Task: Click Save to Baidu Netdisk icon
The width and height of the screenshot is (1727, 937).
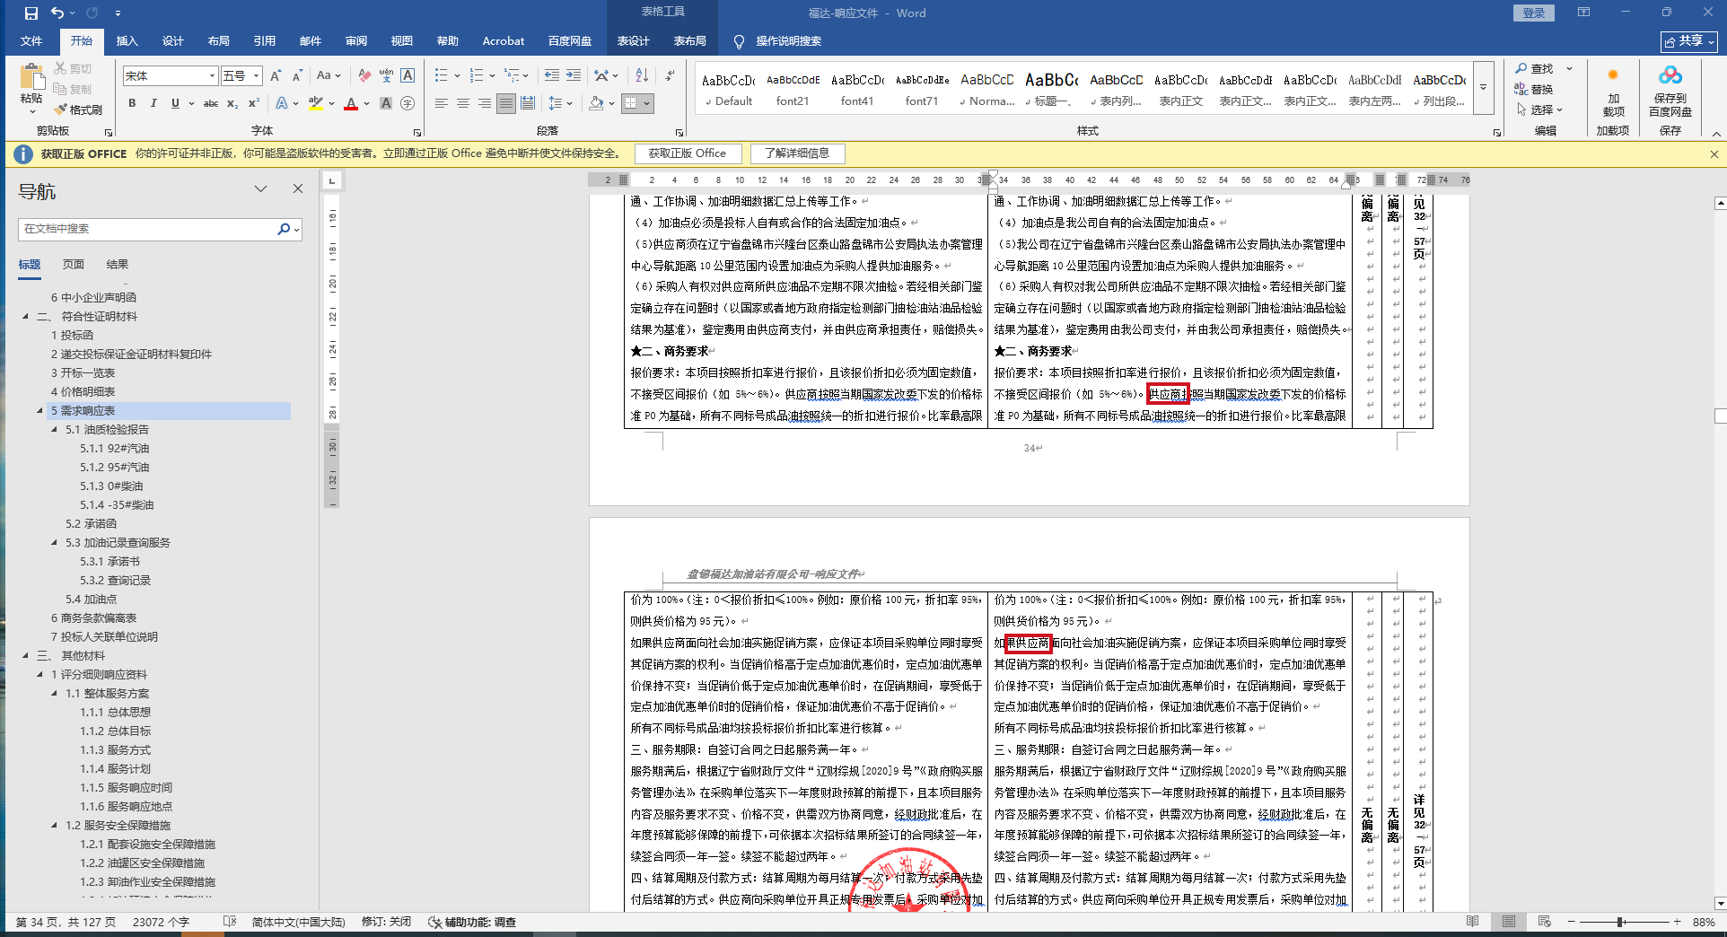Action: point(1670,92)
